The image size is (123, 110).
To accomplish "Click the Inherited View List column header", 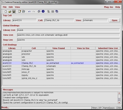I will (108, 48).
